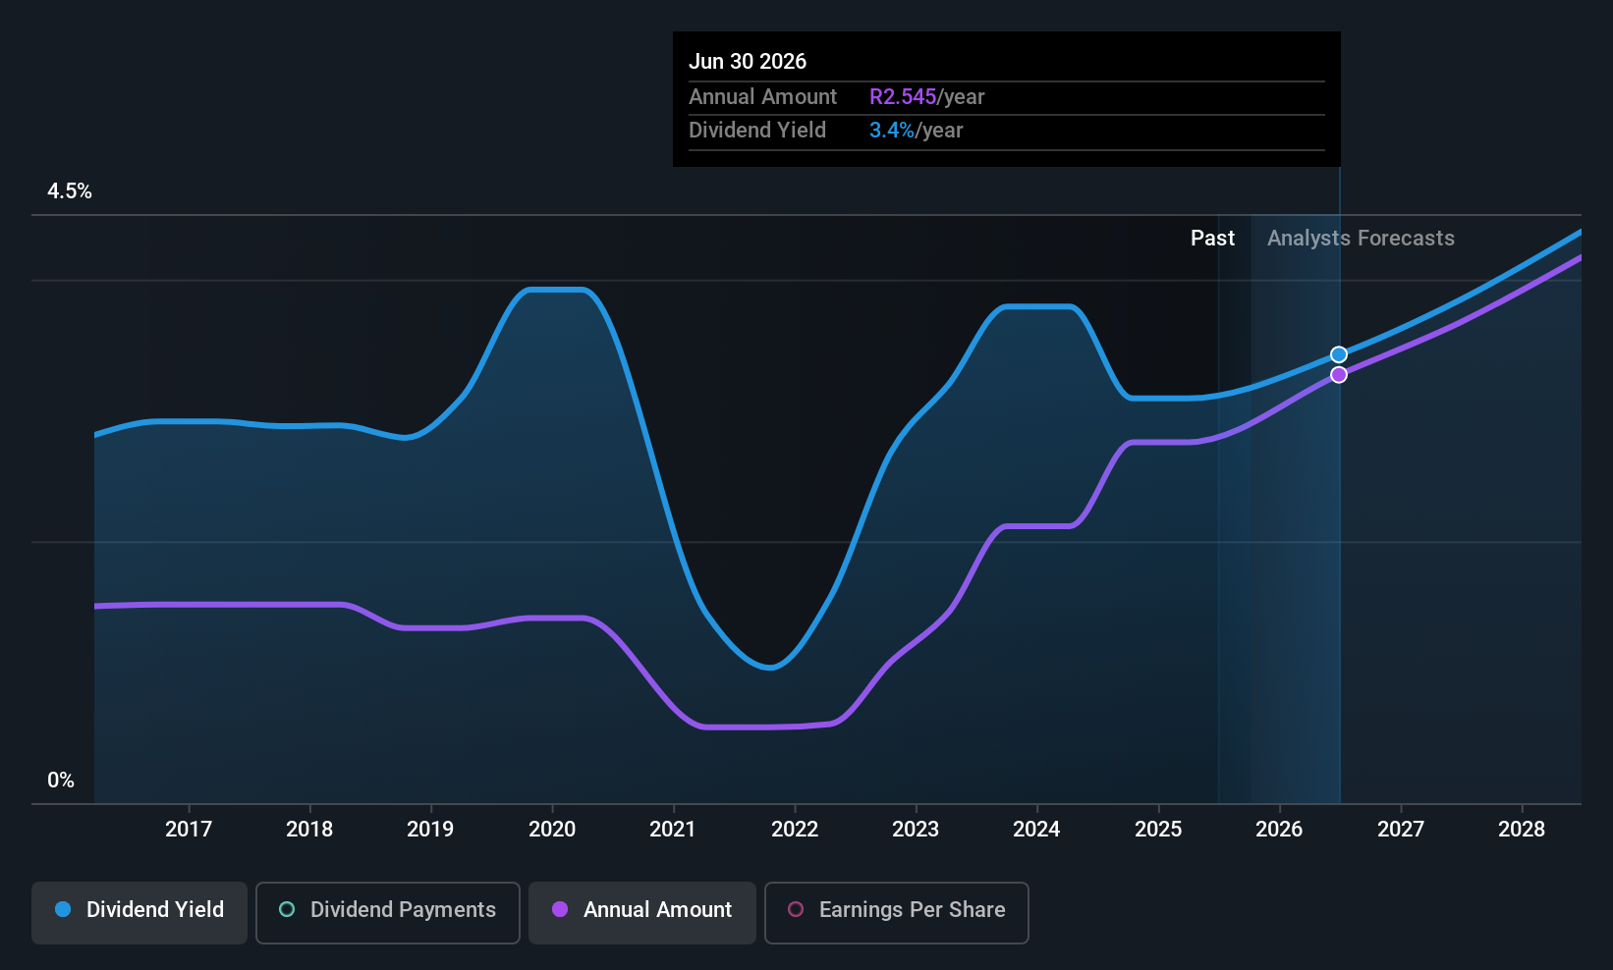
Task: Click the 2022 axis label
Action: pyautogui.click(x=795, y=830)
